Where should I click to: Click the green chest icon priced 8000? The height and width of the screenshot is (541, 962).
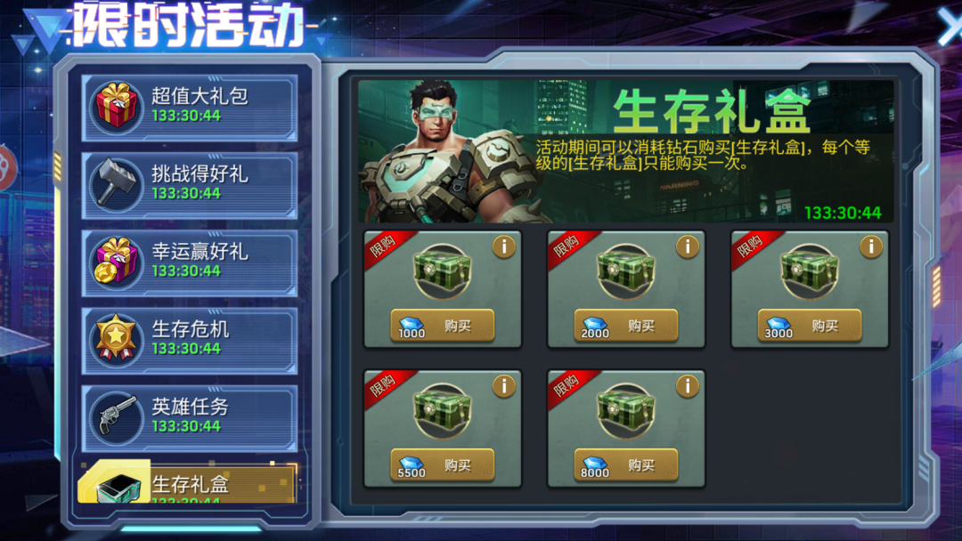(x=626, y=410)
